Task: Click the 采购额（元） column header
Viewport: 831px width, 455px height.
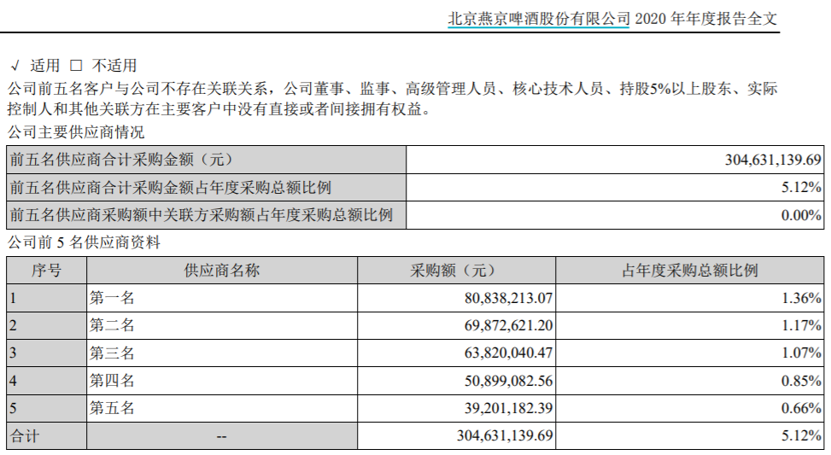Action: tap(456, 270)
